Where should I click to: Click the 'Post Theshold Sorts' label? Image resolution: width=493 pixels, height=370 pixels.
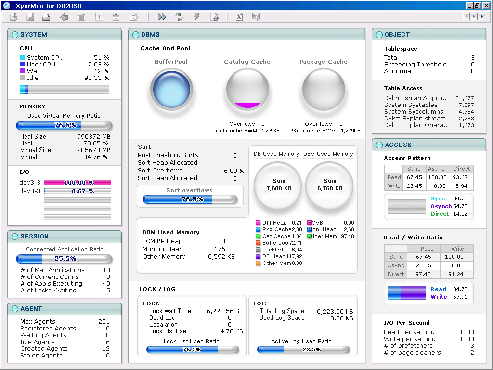(168, 155)
